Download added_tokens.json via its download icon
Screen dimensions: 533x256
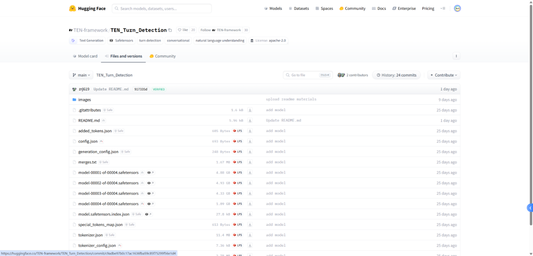(x=250, y=131)
